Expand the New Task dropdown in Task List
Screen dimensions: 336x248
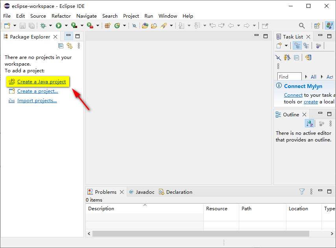pyautogui.click(x=286, y=46)
